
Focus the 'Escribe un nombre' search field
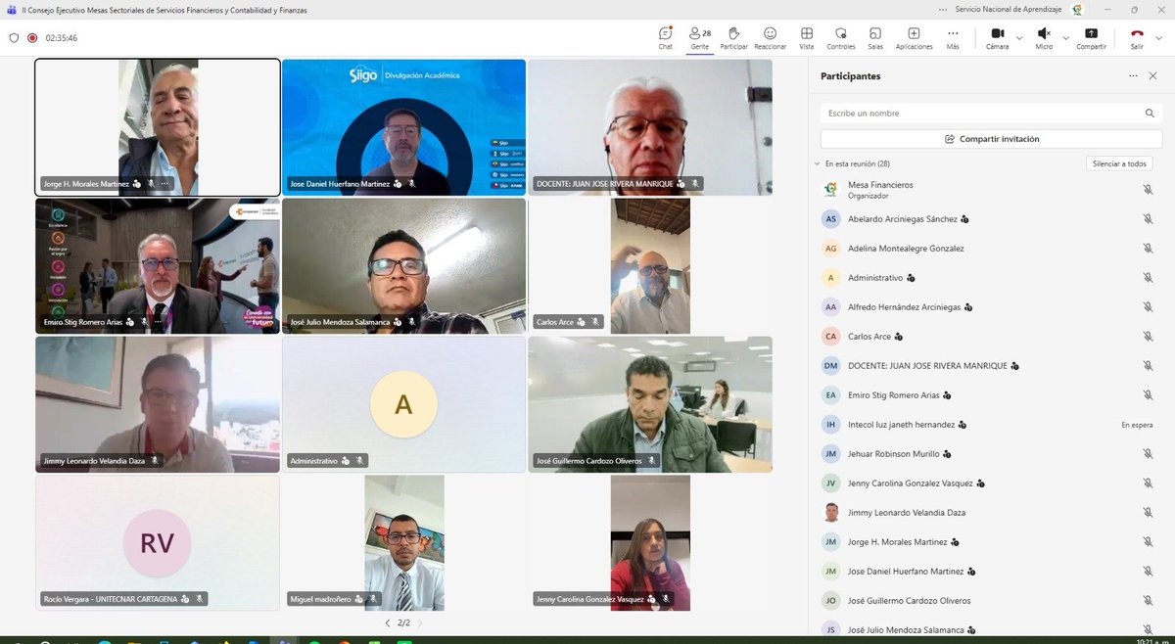991,113
